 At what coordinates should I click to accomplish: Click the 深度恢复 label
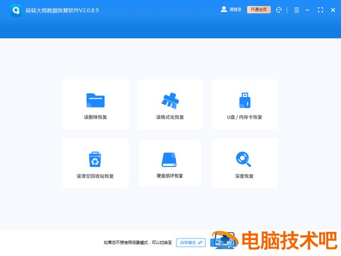[244, 176]
